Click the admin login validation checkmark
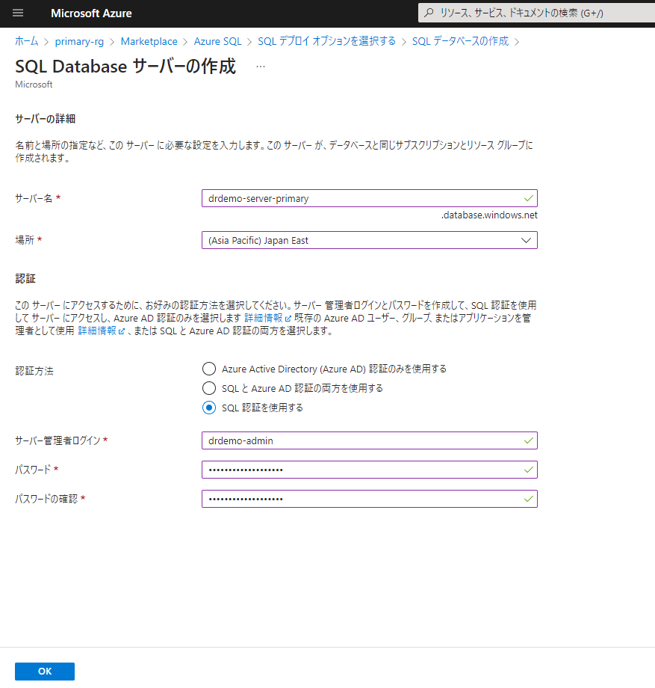This screenshot has width=655, height=688. click(528, 440)
